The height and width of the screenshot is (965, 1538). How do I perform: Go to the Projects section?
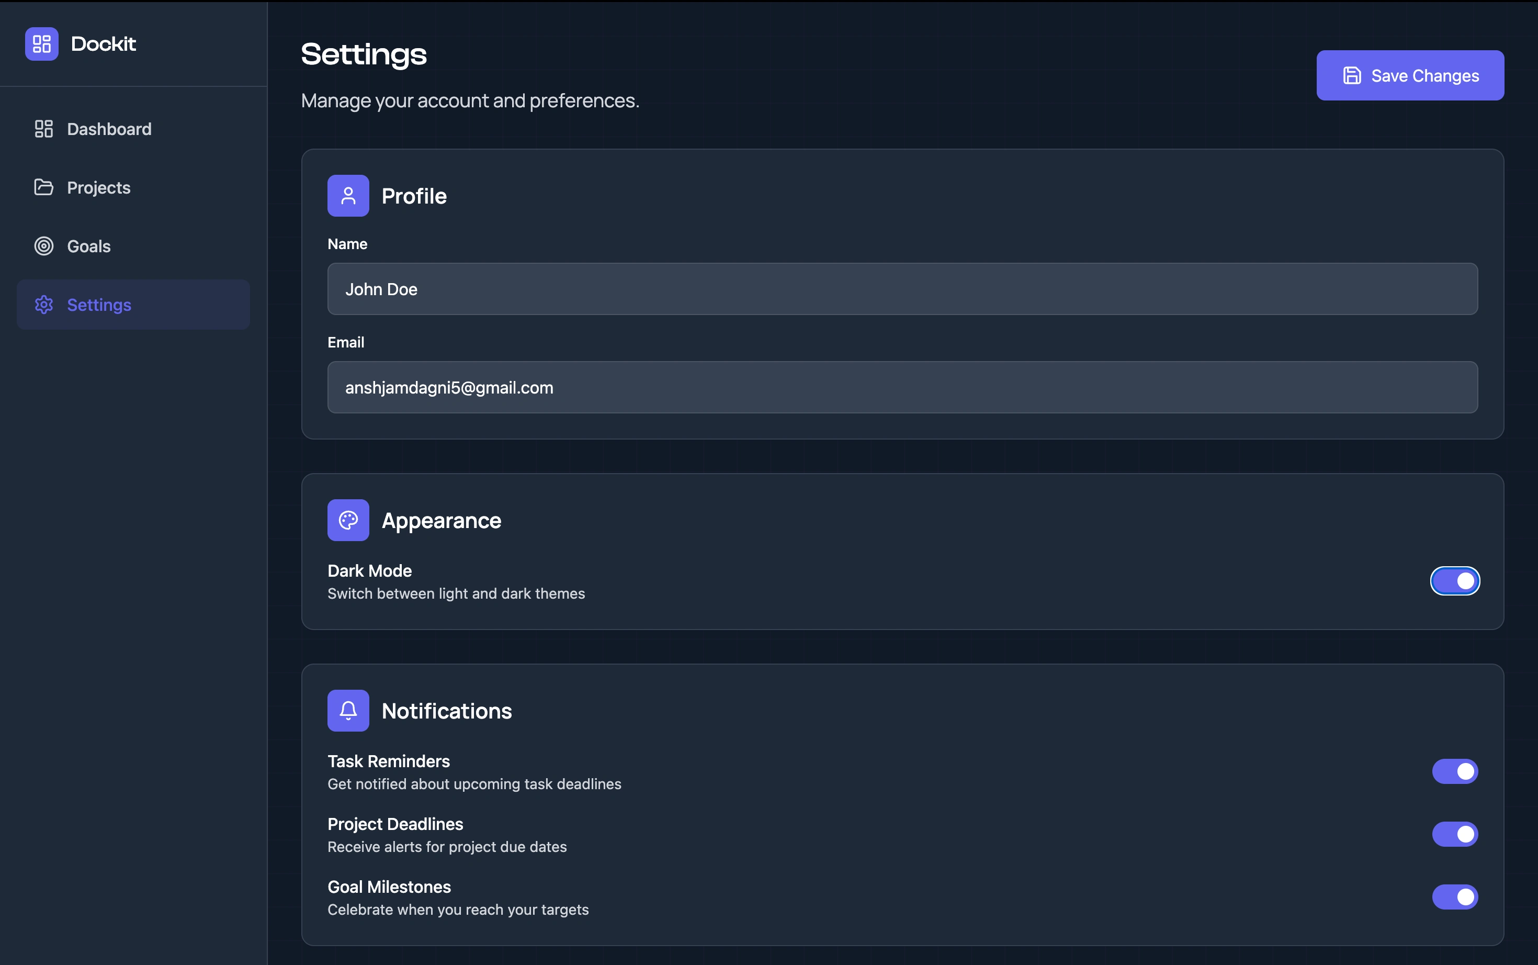pyautogui.click(x=133, y=188)
